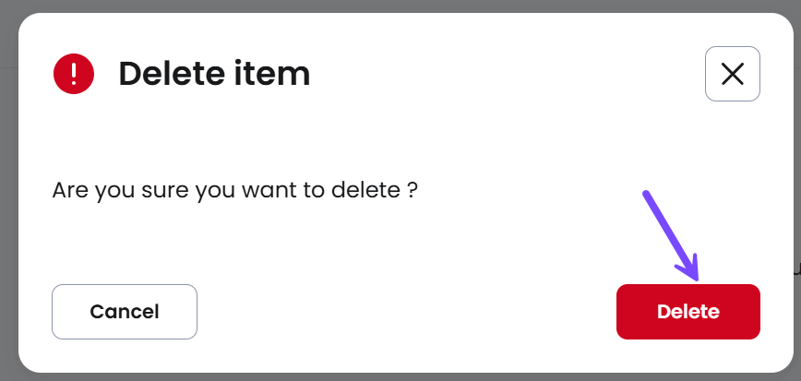The height and width of the screenshot is (381, 801).
Task: Click the gray overlay below the dialog
Action: (400, 377)
